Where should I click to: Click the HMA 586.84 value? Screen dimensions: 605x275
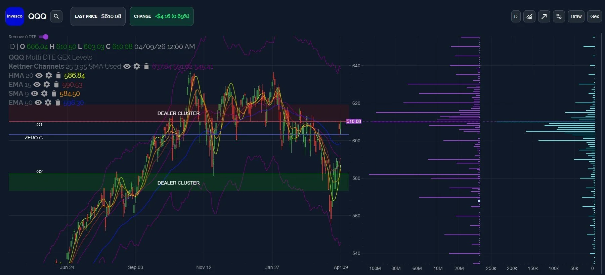coord(75,76)
